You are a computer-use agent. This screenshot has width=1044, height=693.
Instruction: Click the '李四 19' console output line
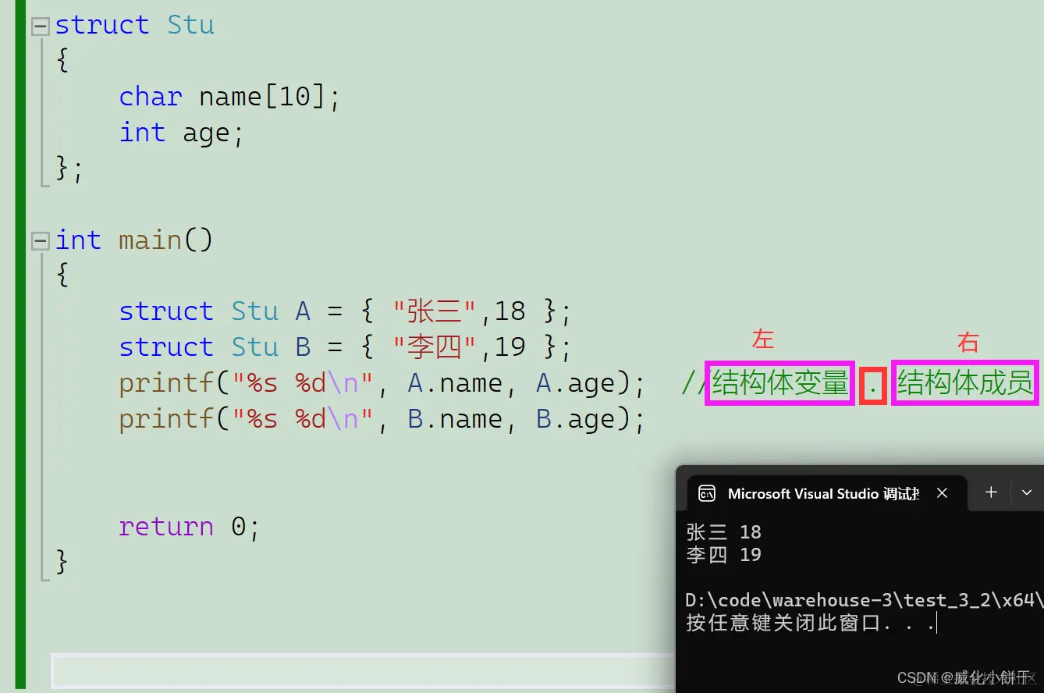[724, 555]
